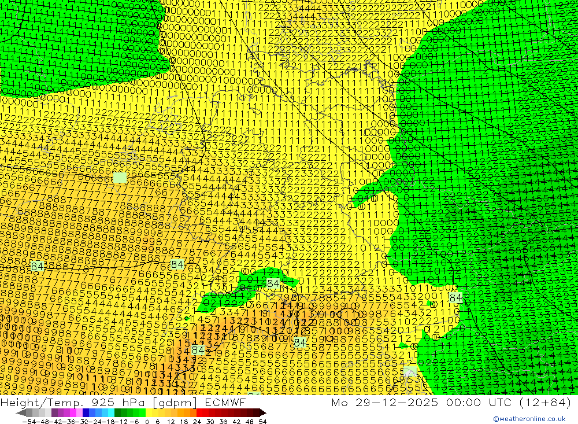Pick the bright red legend swatch above 24
The height and width of the screenshot is (424, 578).
point(199,413)
